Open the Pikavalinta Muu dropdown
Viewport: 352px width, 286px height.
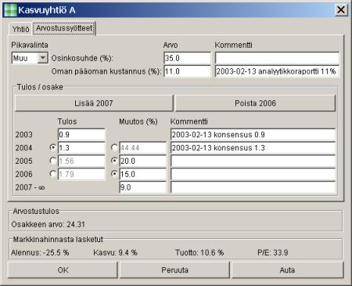(30, 58)
